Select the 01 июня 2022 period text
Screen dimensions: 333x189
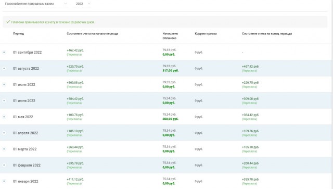(x=24, y=100)
